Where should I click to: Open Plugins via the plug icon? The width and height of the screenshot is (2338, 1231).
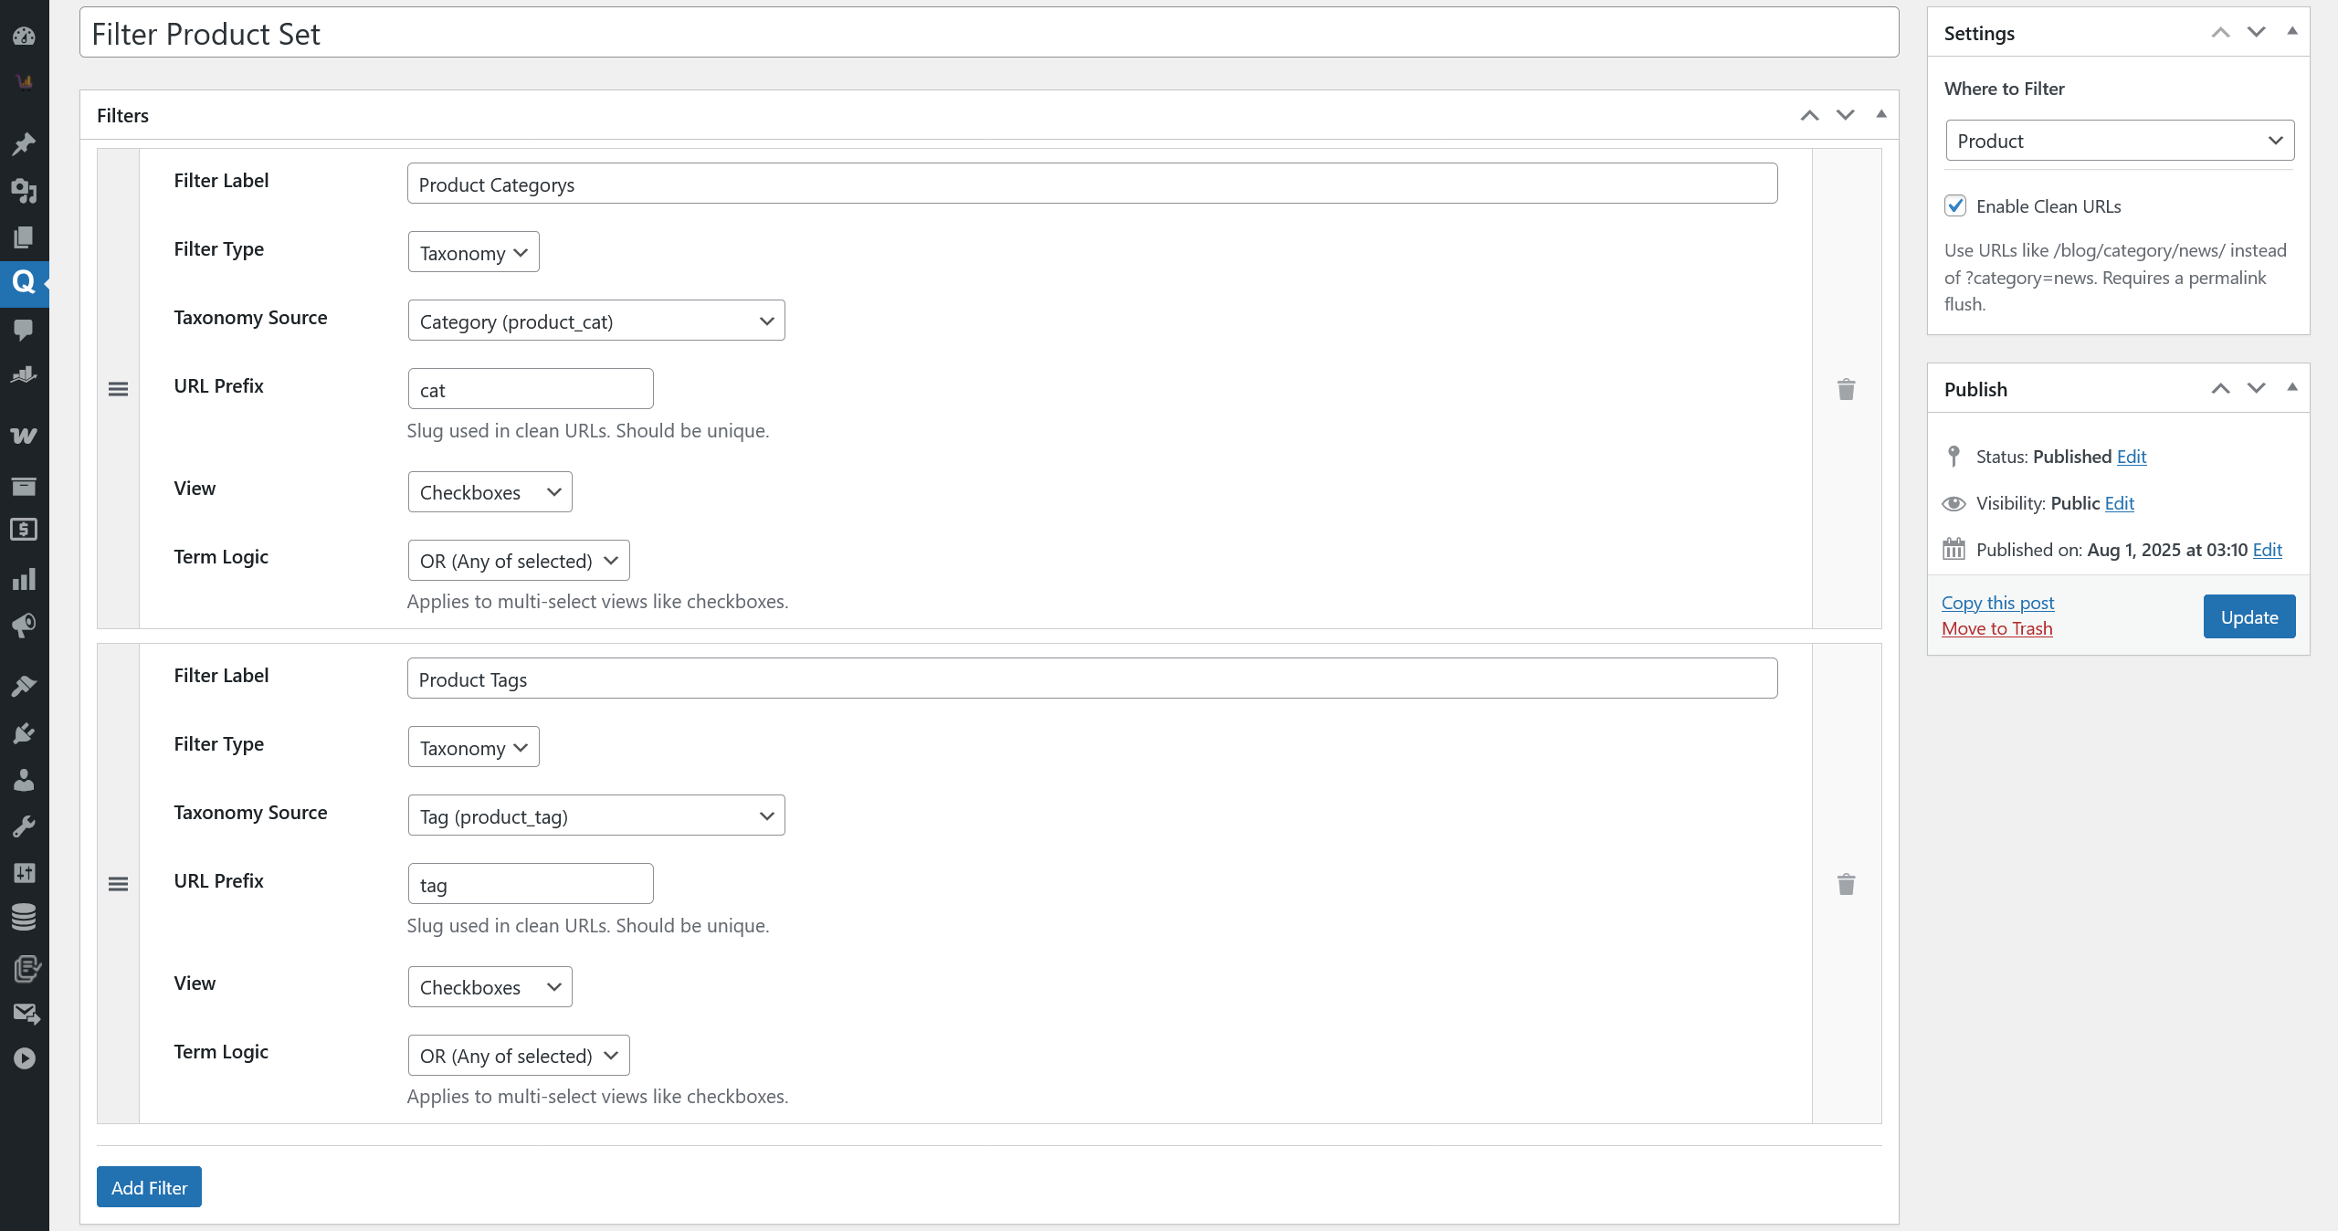(x=24, y=733)
